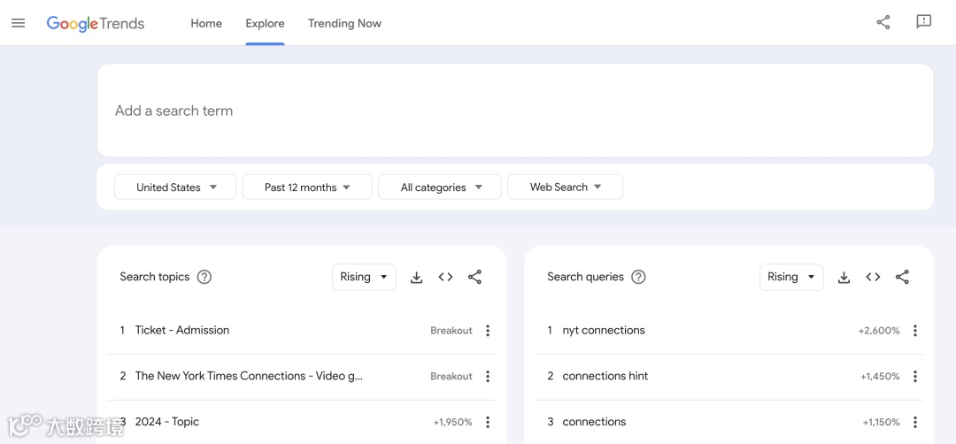
Task: Open embed code for Search topics
Action: tap(445, 278)
